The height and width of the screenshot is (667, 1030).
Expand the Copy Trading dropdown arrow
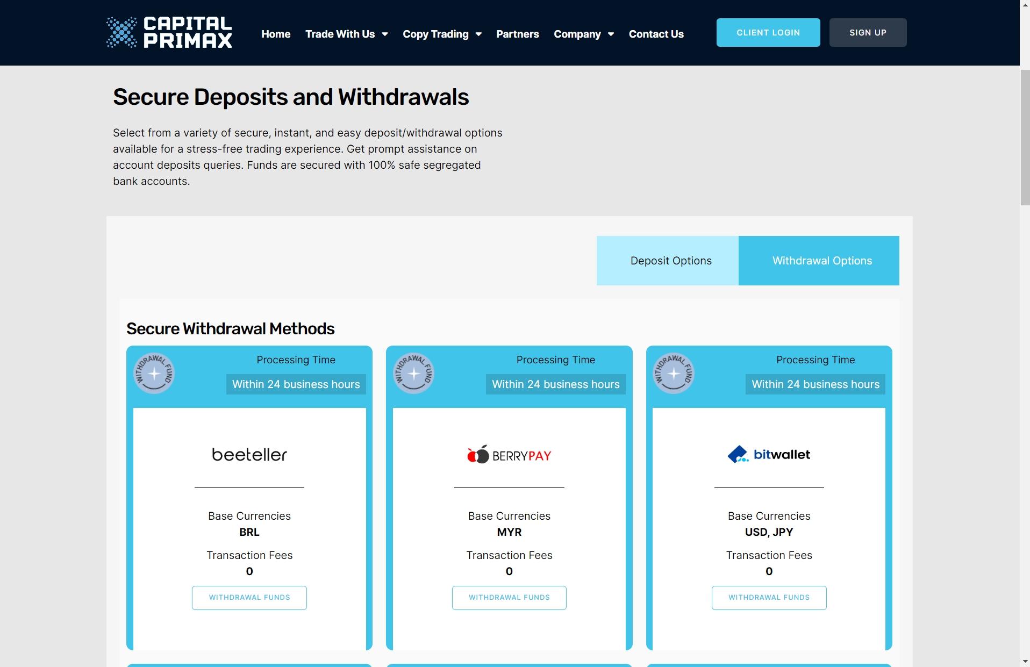[478, 34]
